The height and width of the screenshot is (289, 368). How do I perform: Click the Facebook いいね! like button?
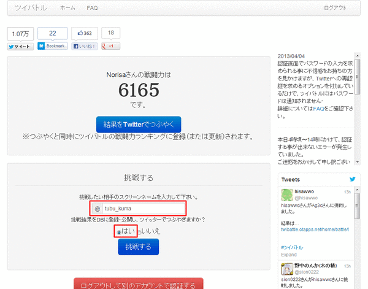pos(85,46)
